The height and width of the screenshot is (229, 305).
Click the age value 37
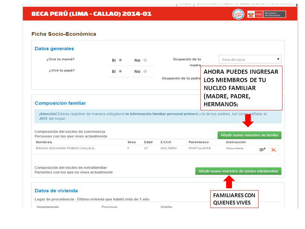146,148
